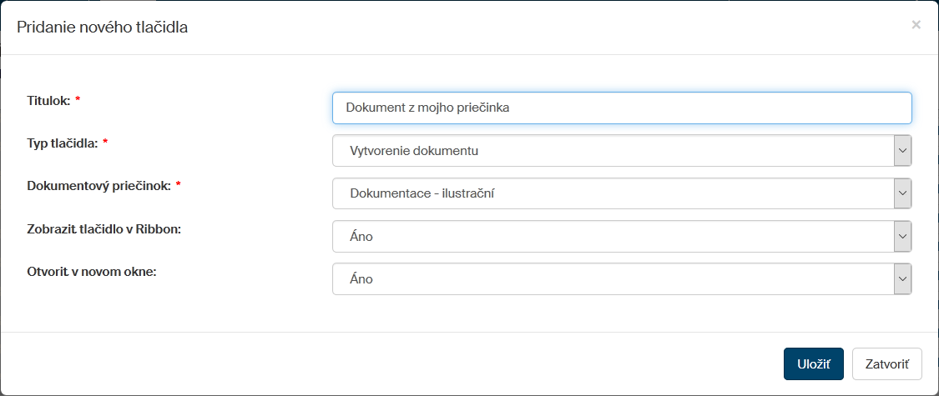Close the dialog with the X icon
The height and width of the screenshot is (396, 939).
[x=916, y=25]
